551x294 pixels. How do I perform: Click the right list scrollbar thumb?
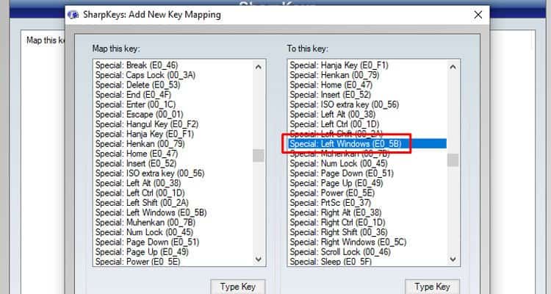pyautogui.click(x=453, y=160)
